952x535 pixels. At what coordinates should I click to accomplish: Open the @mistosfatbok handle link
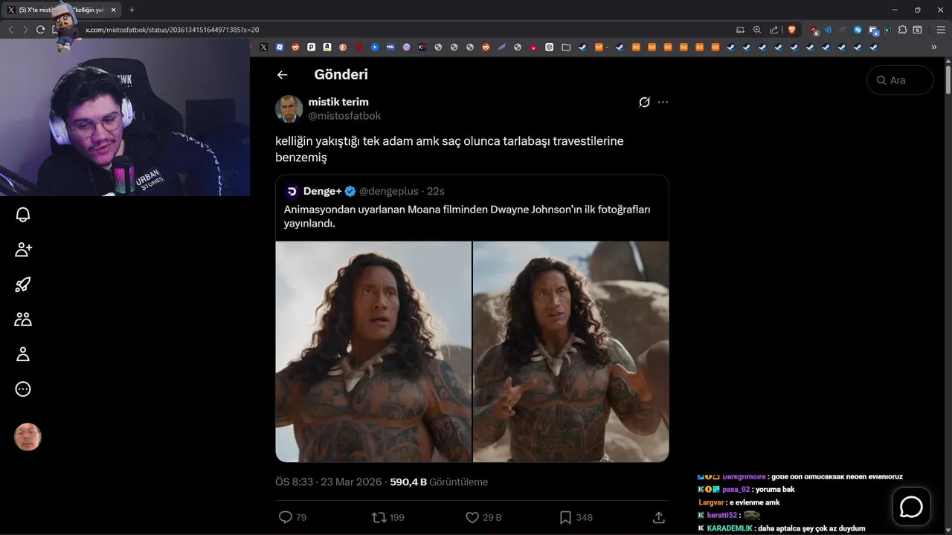point(344,116)
